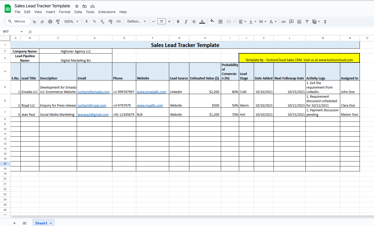Screen dimensions: 374x226
Task: Click the contact@envada.com email link
Action: pyautogui.click(x=93, y=92)
